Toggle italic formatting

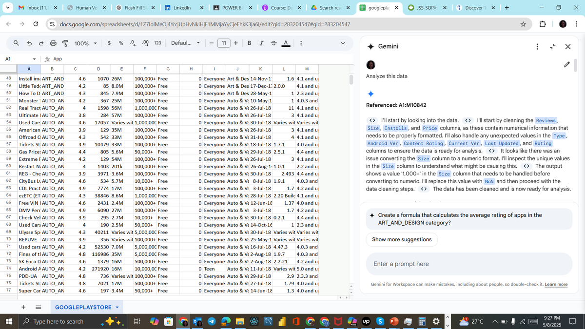261,43
